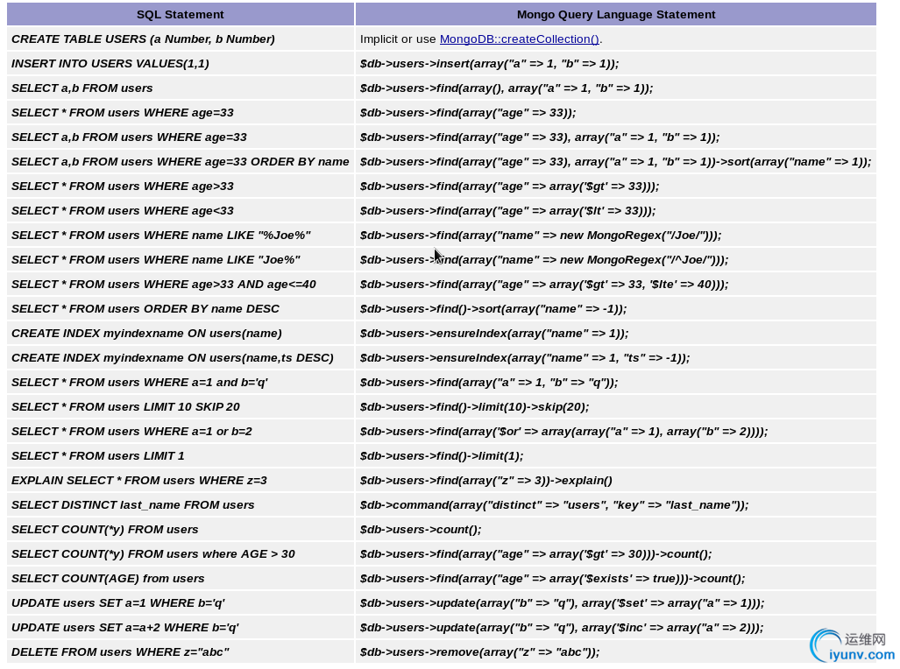Click the '$gt' => 30 count statement
Viewport: 900px width, 669px height.
616,554
